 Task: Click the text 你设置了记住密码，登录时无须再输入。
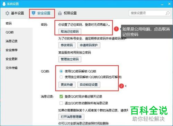tap(84, 25)
